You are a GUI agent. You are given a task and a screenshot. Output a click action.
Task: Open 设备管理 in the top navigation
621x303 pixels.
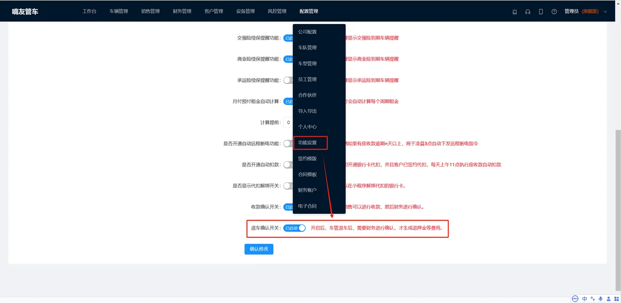(x=246, y=11)
